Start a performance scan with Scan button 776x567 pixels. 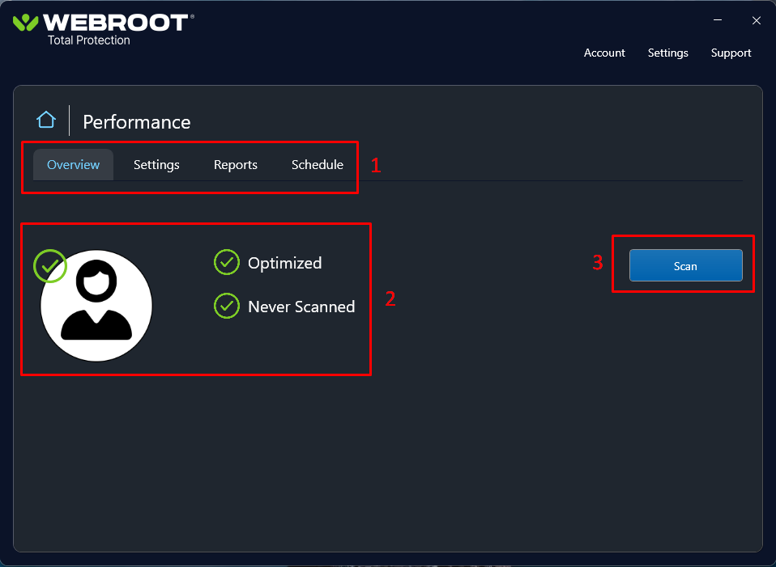point(686,265)
